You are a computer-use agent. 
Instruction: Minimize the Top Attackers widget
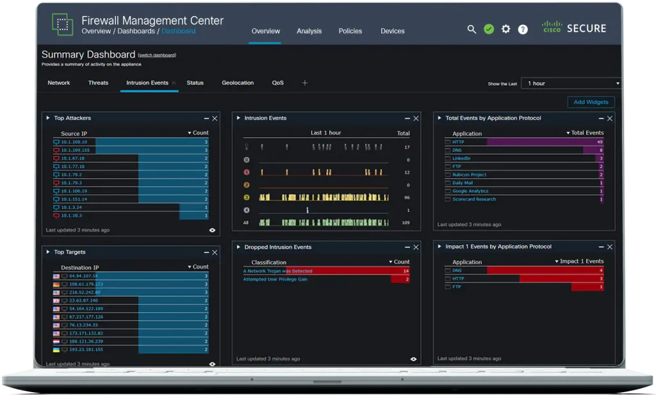point(206,119)
